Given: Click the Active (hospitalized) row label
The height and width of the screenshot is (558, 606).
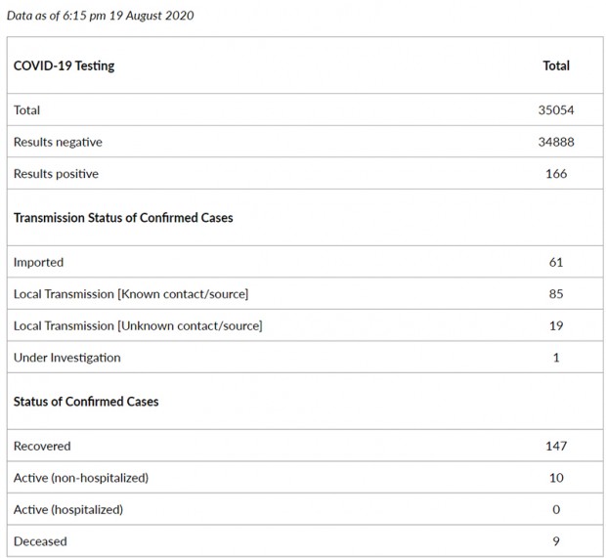Looking at the screenshot, I should click(68, 509).
